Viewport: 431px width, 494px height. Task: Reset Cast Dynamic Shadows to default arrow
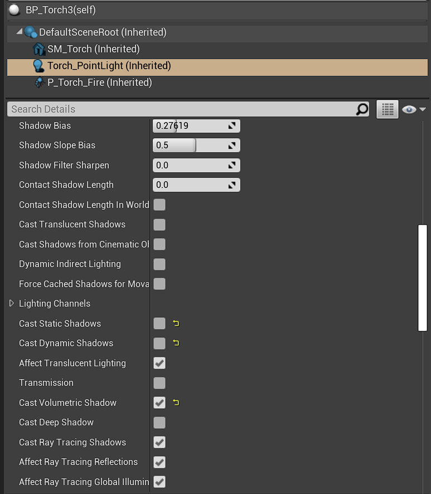(176, 343)
